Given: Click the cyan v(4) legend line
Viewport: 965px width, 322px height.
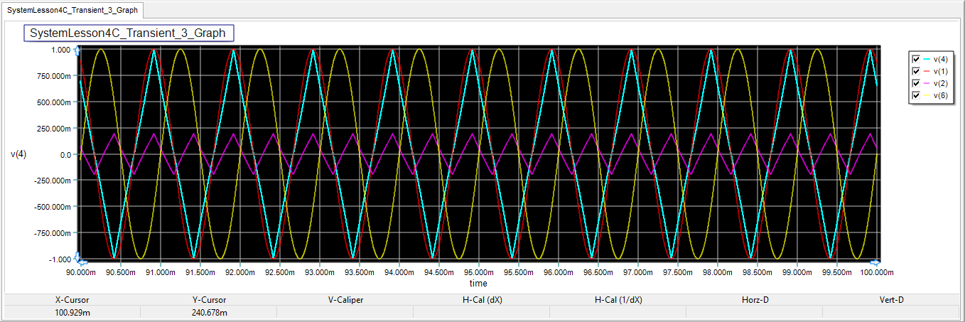Looking at the screenshot, I should pos(927,60).
